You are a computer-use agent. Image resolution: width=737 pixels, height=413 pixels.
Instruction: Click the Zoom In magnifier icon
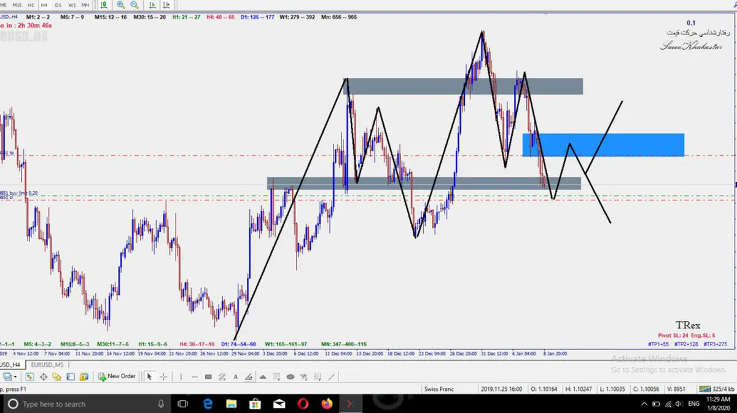point(121,5)
